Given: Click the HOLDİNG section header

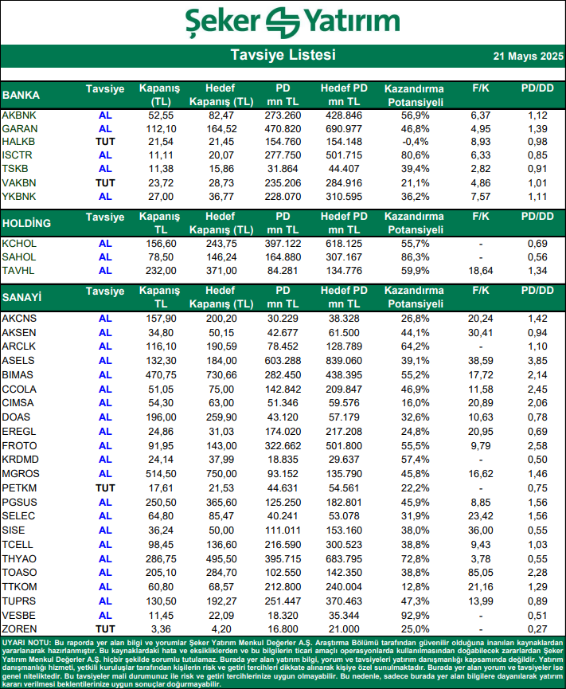Looking at the screenshot, I should (x=26, y=223).
